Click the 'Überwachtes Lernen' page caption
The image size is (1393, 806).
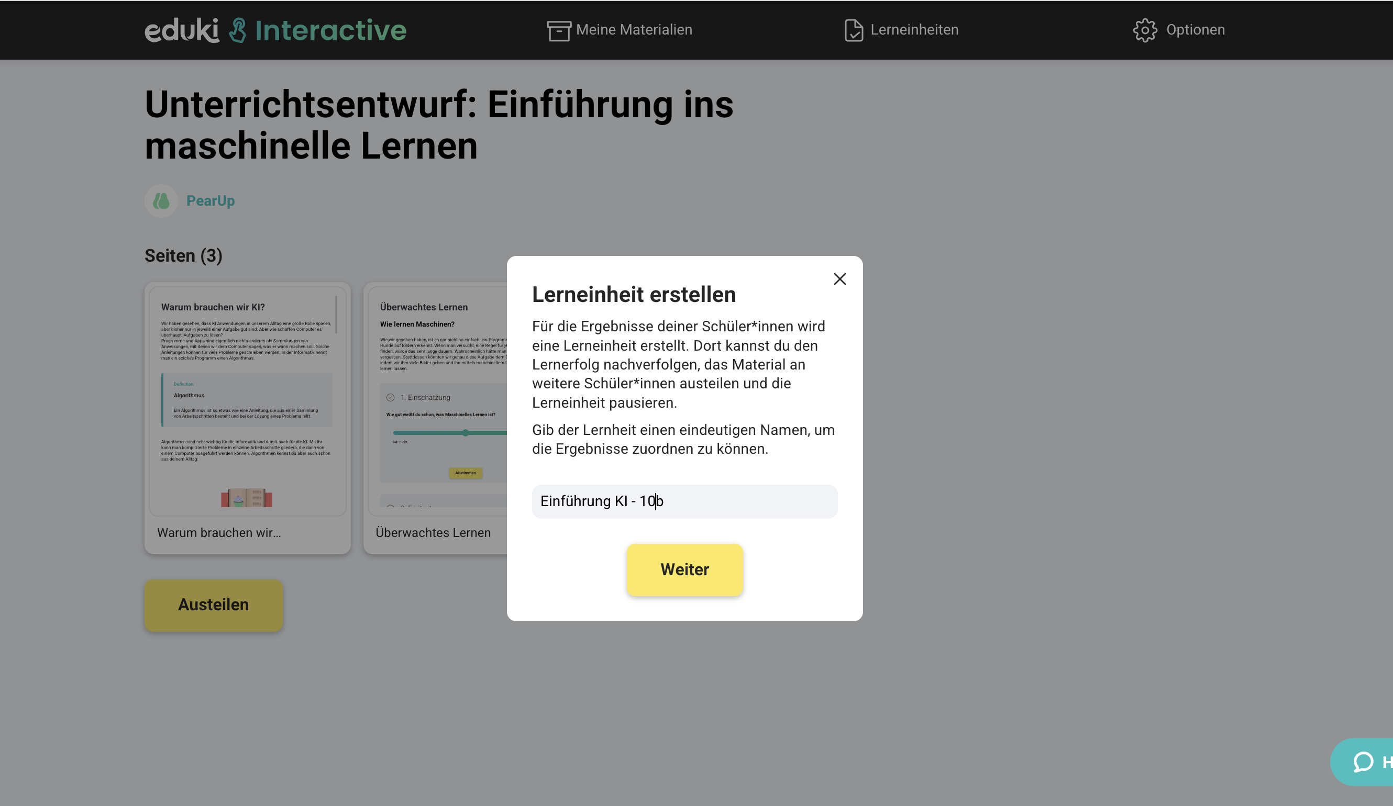point(433,533)
